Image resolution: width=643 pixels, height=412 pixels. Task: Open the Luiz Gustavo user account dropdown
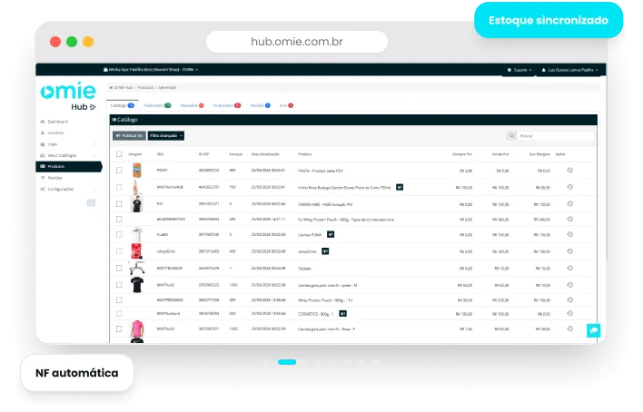coord(569,70)
